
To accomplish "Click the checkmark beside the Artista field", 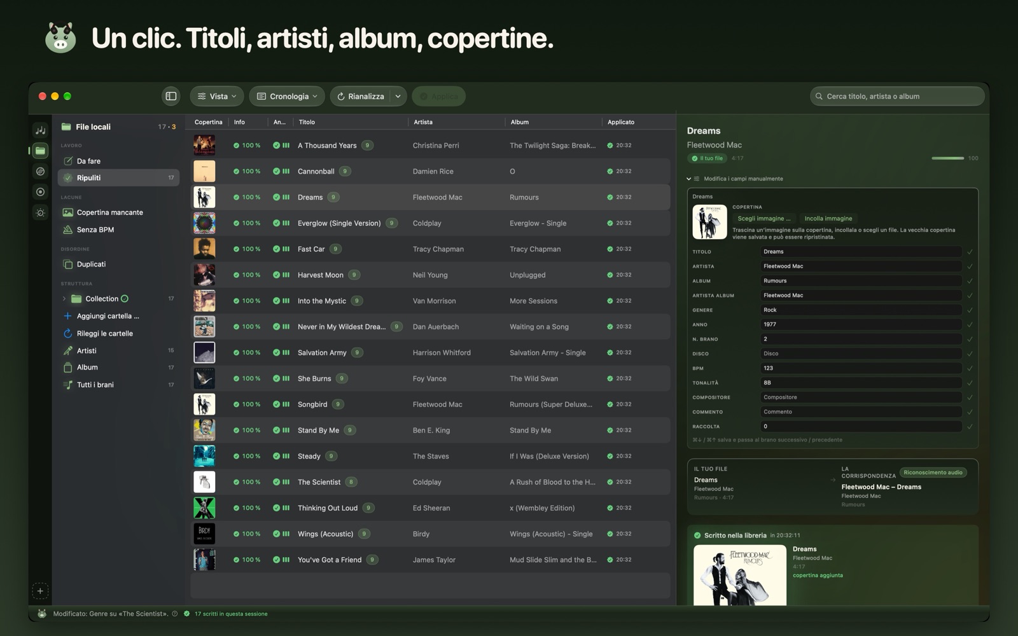I will click(x=970, y=266).
